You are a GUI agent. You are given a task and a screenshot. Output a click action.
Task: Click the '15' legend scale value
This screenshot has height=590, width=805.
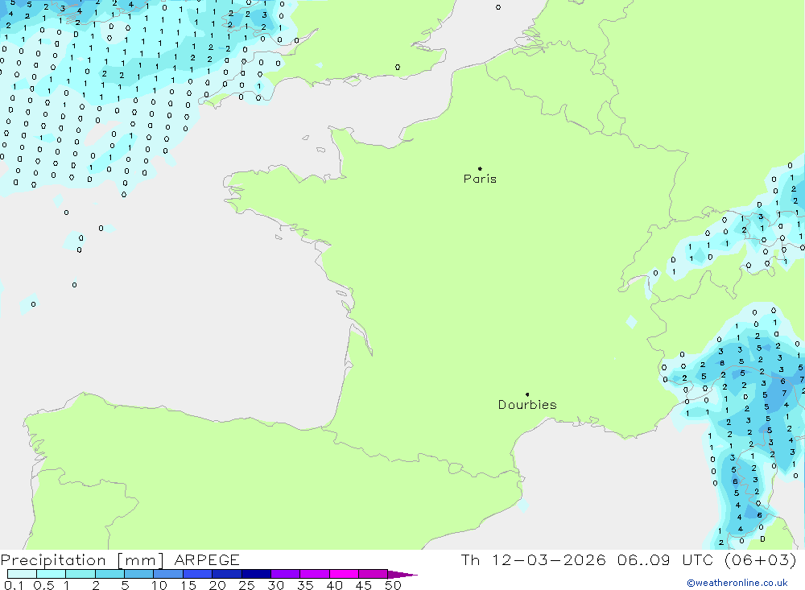coord(188,585)
